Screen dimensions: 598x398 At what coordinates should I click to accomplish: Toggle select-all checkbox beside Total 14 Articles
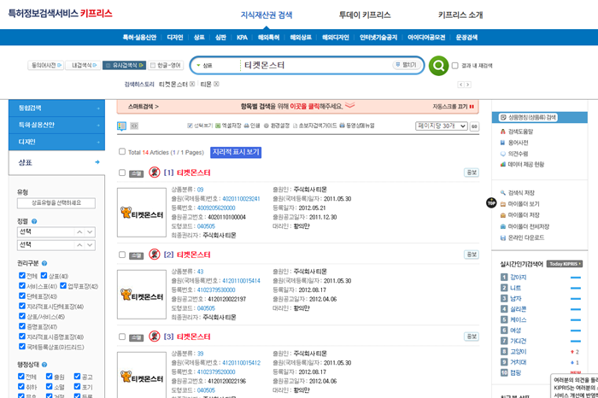pyautogui.click(x=122, y=151)
